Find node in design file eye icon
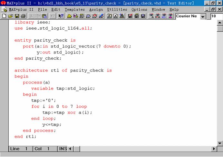The image size is (223, 157). click(164, 16)
